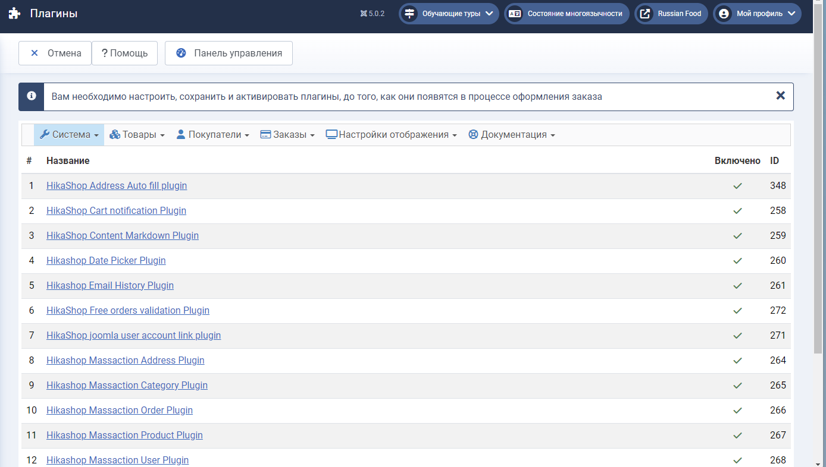
Task: Open HikaShop Content Markdown Plugin
Action: coord(123,236)
